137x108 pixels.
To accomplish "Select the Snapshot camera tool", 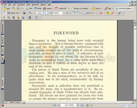I will click(24, 13).
